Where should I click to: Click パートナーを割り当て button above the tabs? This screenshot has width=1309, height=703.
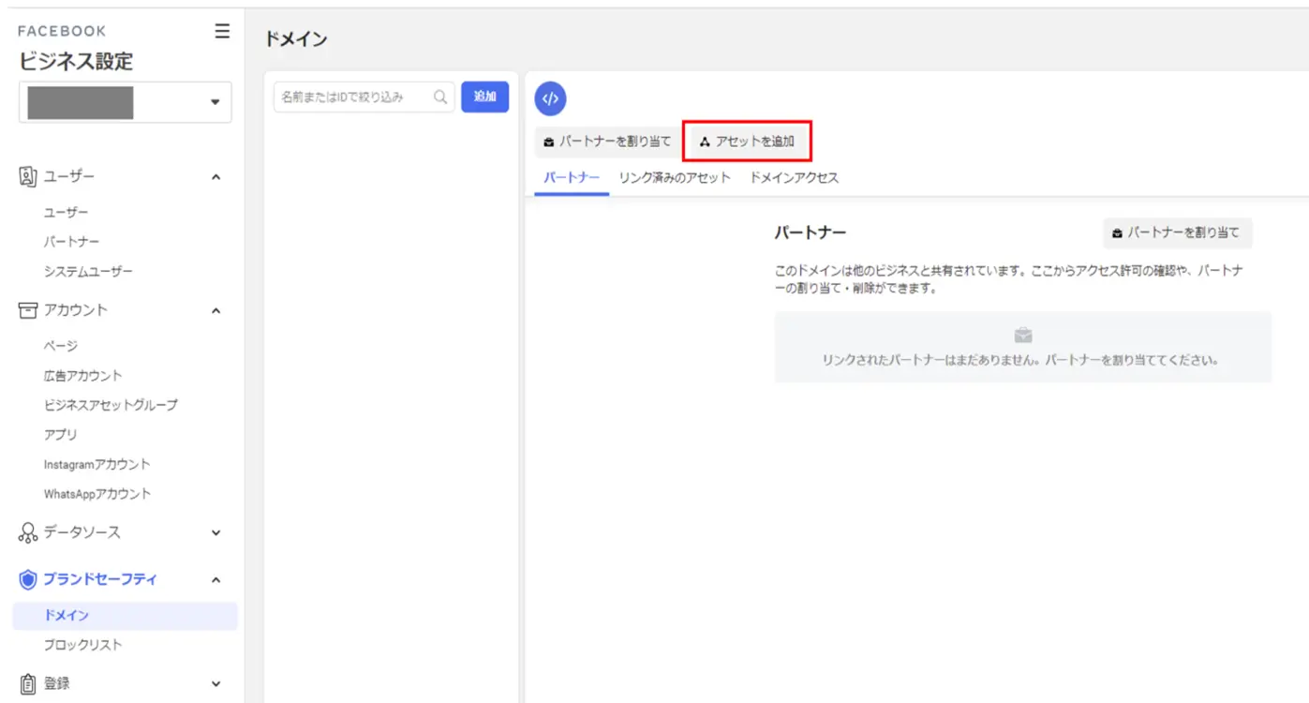tap(607, 142)
